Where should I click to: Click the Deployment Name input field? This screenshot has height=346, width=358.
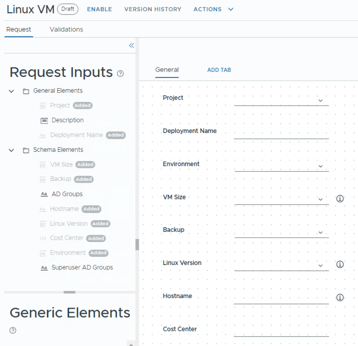click(x=281, y=133)
